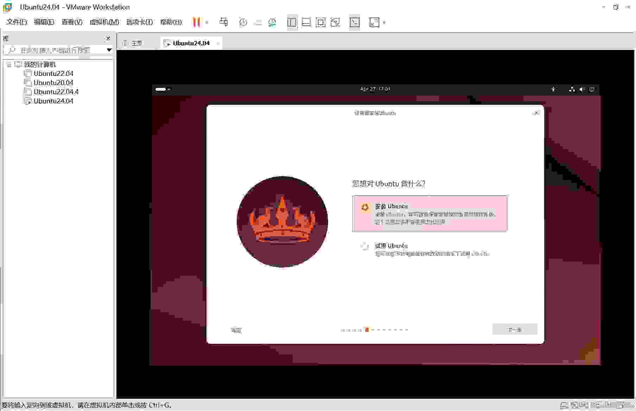
Task: Open the power options dropdown arrow
Action: 207,23
